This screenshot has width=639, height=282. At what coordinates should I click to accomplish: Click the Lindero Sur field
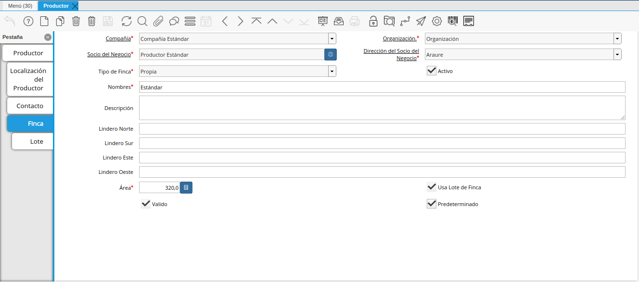point(382,143)
